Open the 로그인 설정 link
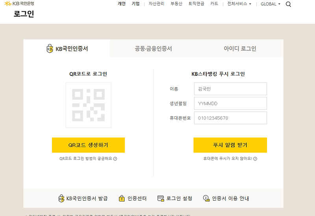Image resolution: width=315 pixels, height=216 pixels. point(175,198)
